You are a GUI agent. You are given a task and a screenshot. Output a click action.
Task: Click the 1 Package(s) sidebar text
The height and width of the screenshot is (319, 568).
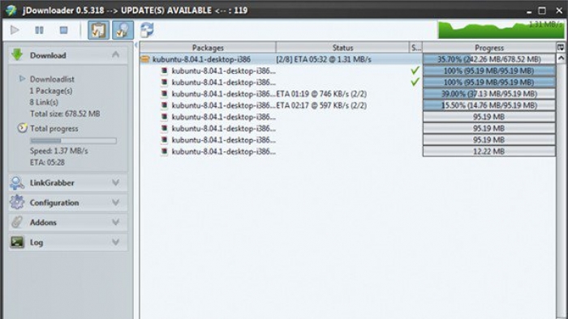[51, 91]
